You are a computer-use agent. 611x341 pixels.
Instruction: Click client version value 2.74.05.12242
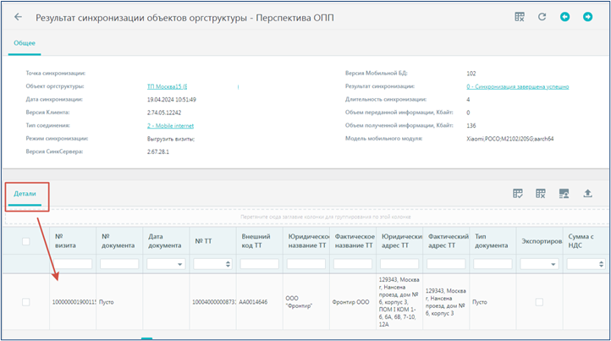pyautogui.click(x=164, y=113)
